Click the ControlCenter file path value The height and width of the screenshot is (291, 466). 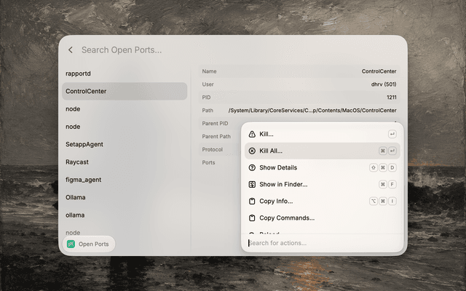coord(312,111)
